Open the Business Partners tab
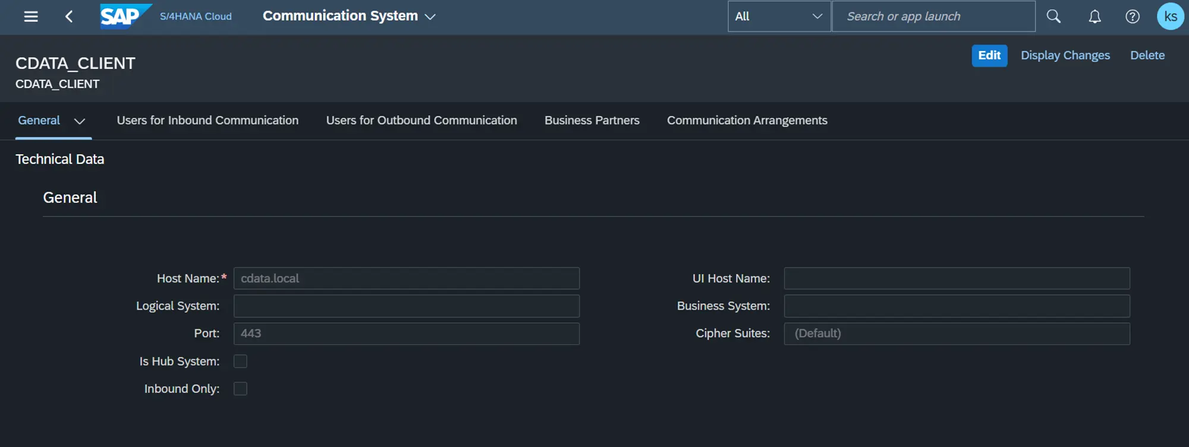The width and height of the screenshot is (1189, 447). click(x=592, y=121)
